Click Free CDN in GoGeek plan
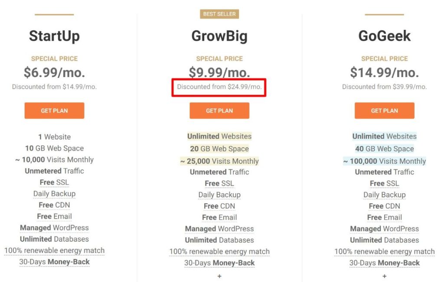 coord(385,206)
